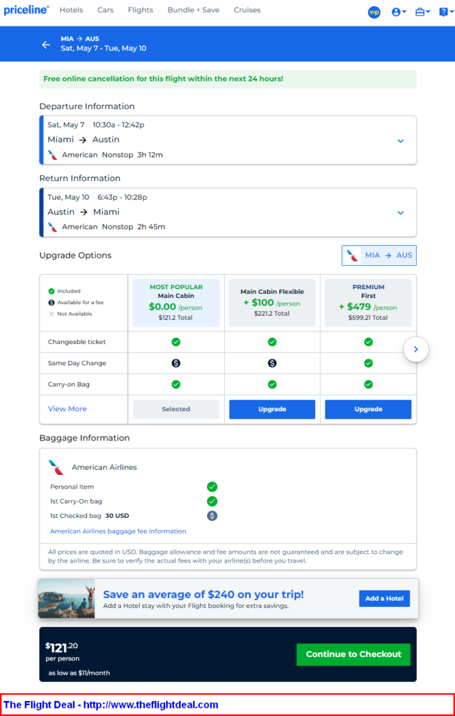
Task: Click the hotel promo banner thumbnail
Action: click(x=67, y=599)
